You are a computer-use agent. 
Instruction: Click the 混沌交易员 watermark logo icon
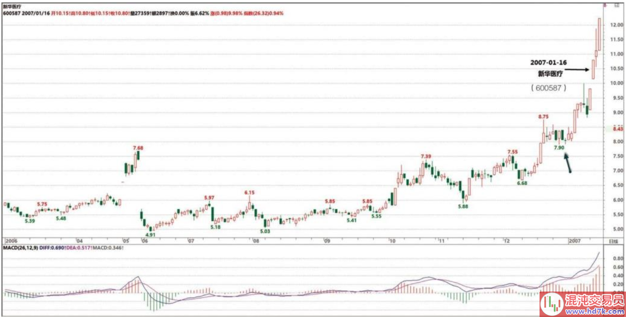(551, 304)
